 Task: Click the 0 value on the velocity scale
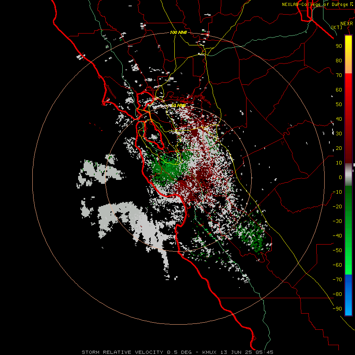click(x=340, y=177)
